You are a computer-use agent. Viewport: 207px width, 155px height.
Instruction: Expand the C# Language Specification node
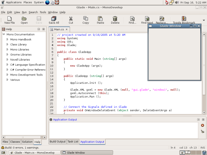[x=7, y=65]
